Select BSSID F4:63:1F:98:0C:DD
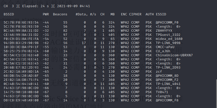The image size is (217, 108). coord(21,96)
